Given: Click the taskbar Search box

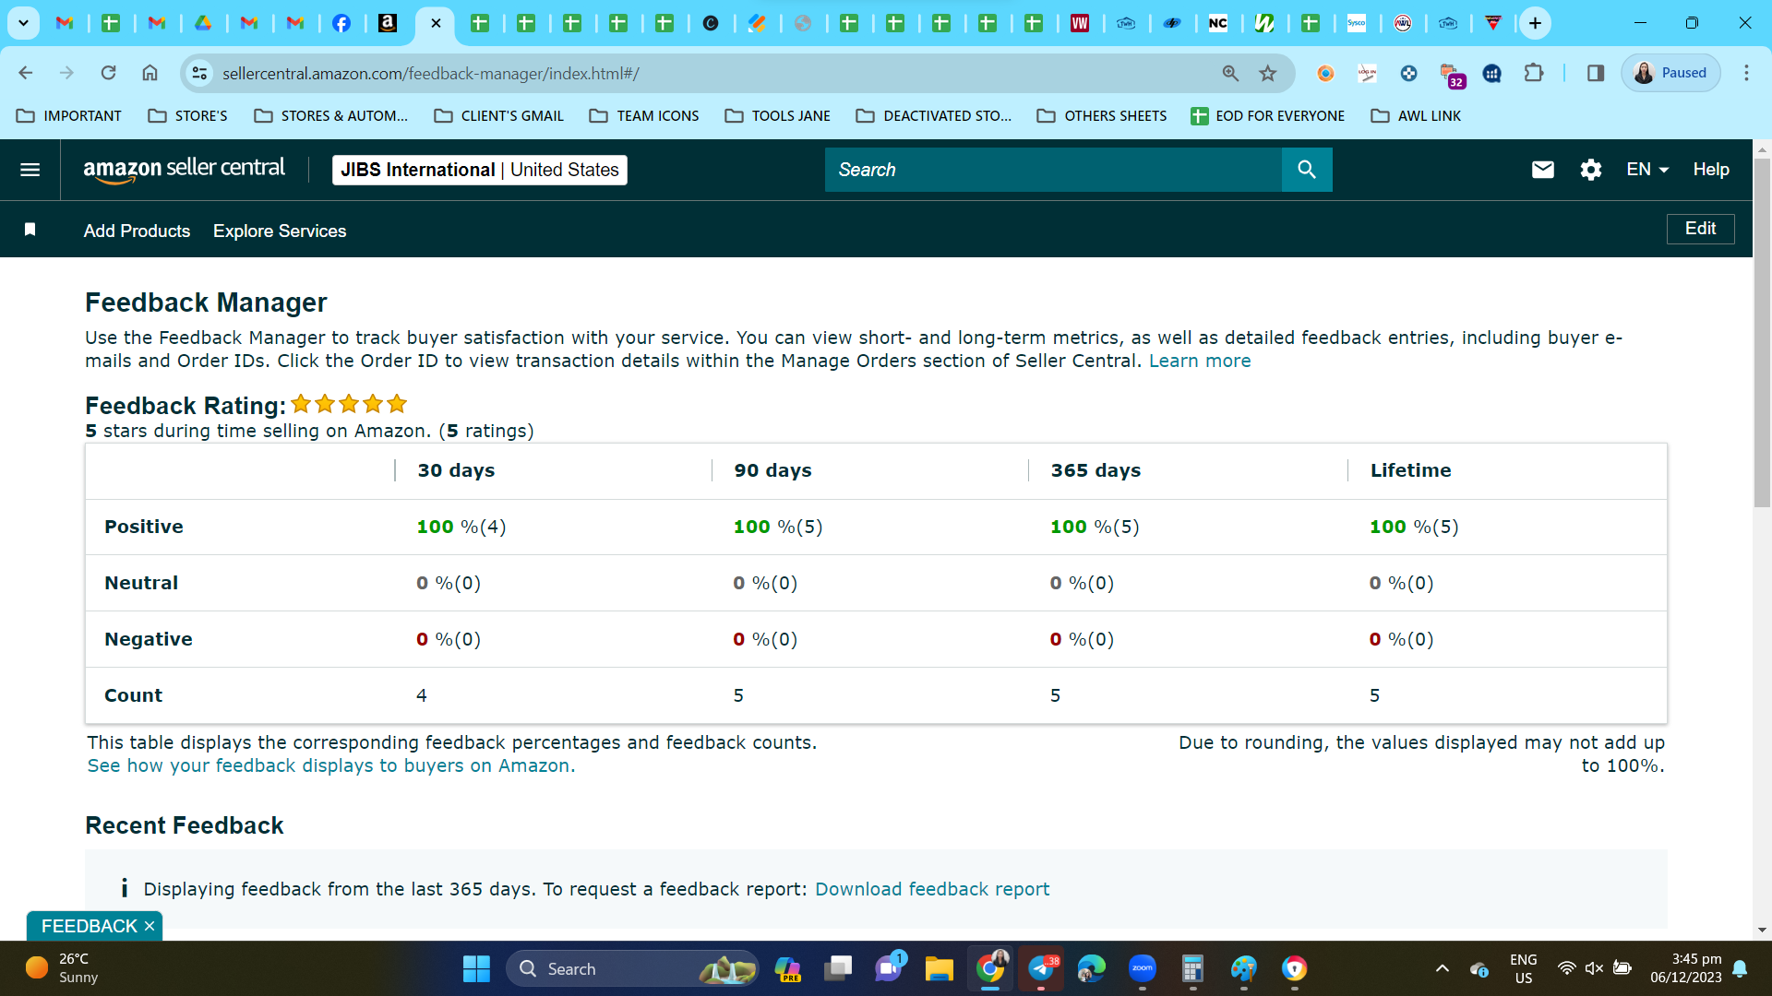Looking at the screenshot, I should click(x=632, y=968).
